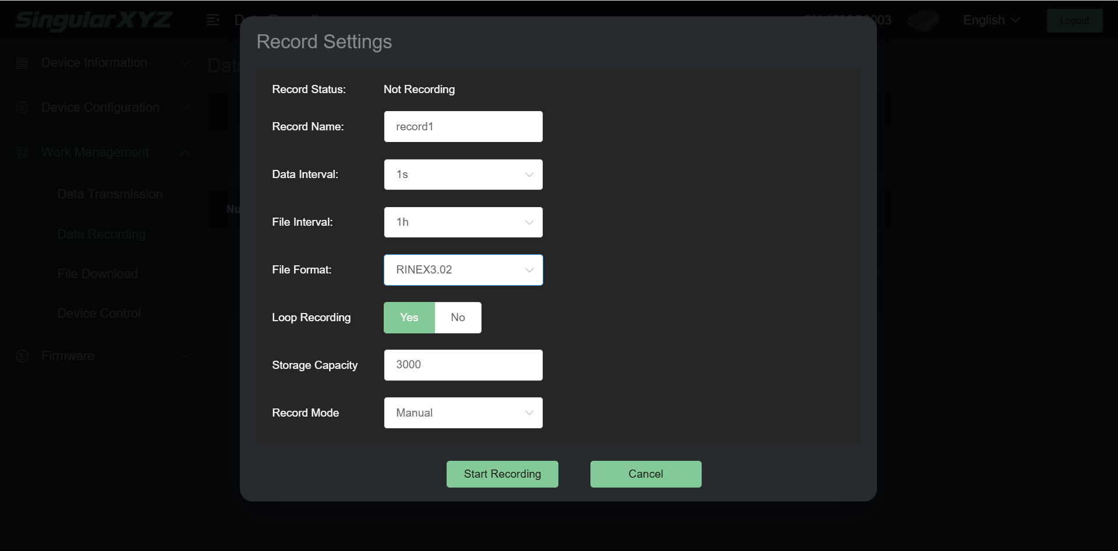Viewport: 1118px width, 551px height.
Task: Open the Data Interval dropdown
Action: (x=463, y=175)
